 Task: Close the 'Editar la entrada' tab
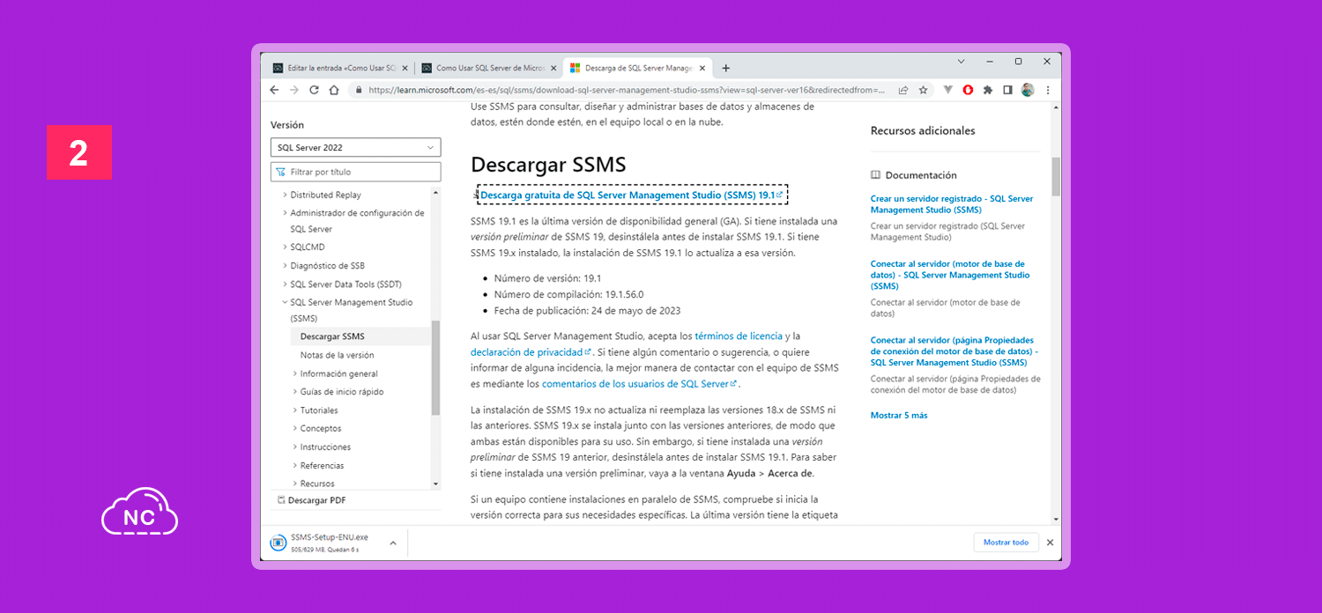(405, 68)
